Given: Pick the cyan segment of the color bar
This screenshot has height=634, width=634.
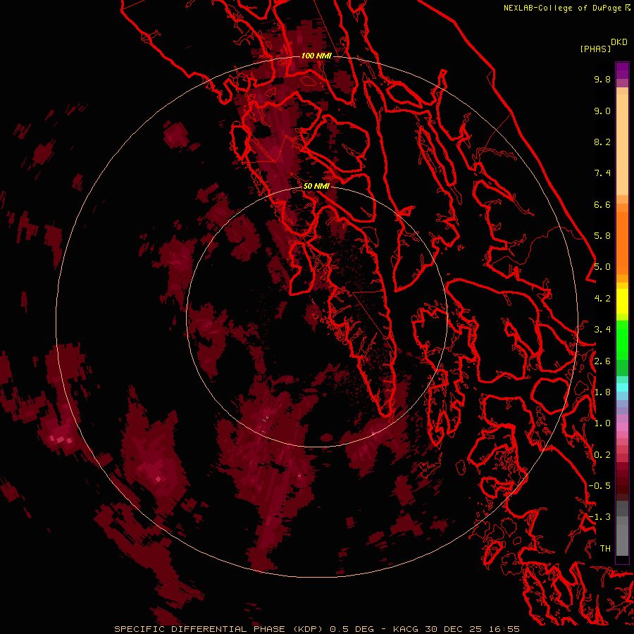Looking at the screenshot, I should (622, 387).
